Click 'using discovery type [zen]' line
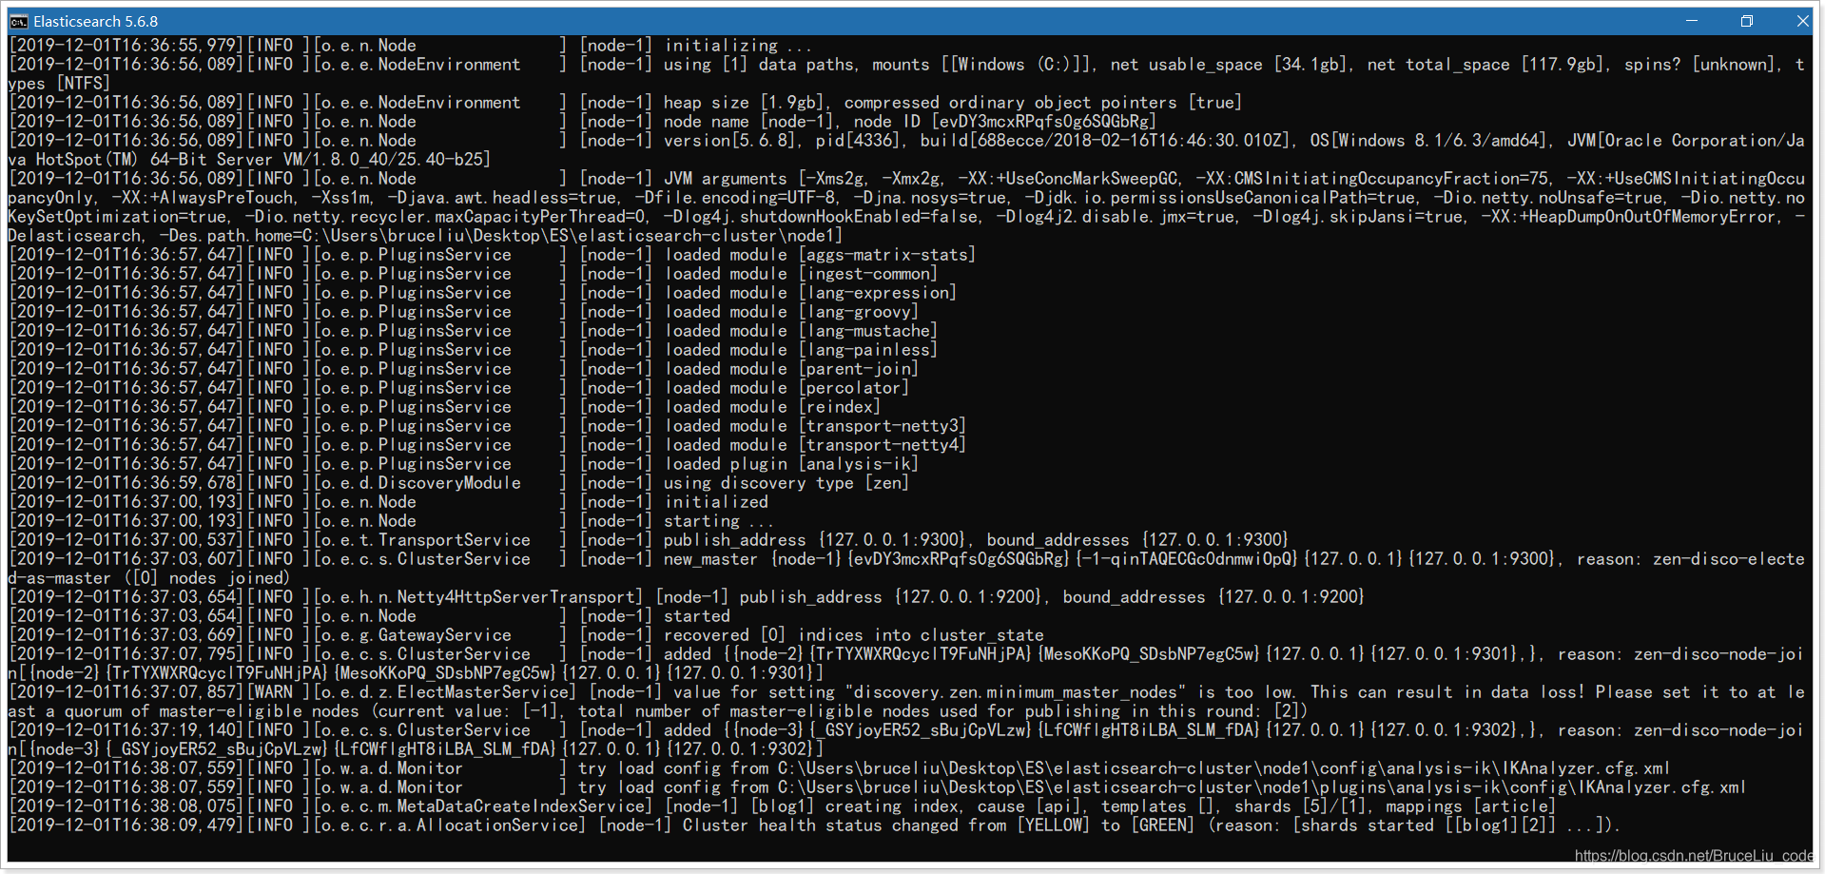1825x874 pixels. point(786,483)
